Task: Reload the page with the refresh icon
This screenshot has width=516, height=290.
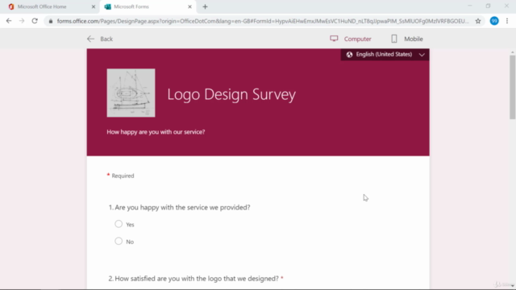Action: (x=35, y=21)
